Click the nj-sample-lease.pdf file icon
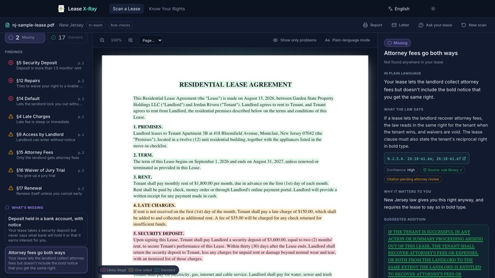Viewport: 495px width, 278px height. (7, 25)
